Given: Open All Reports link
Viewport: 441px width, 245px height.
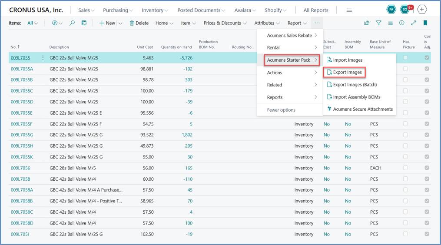Looking at the screenshot, I should [316, 10].
